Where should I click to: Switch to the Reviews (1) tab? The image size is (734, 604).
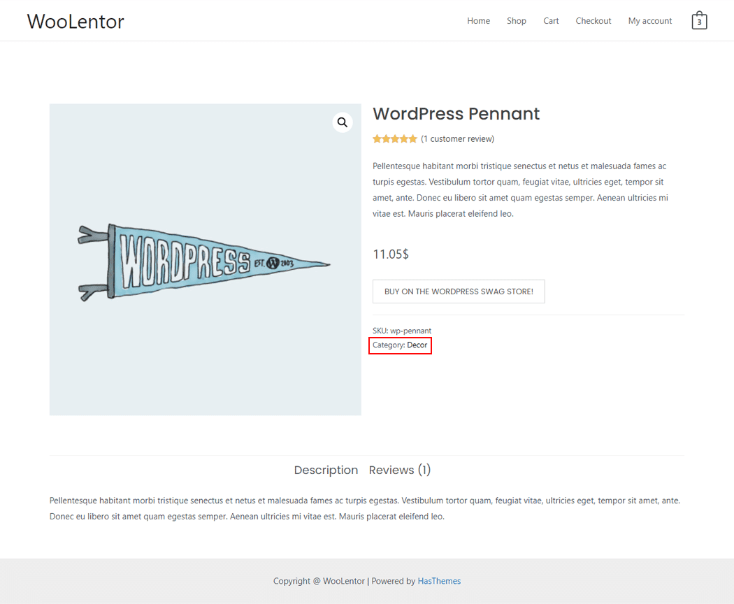coord(400,470)
